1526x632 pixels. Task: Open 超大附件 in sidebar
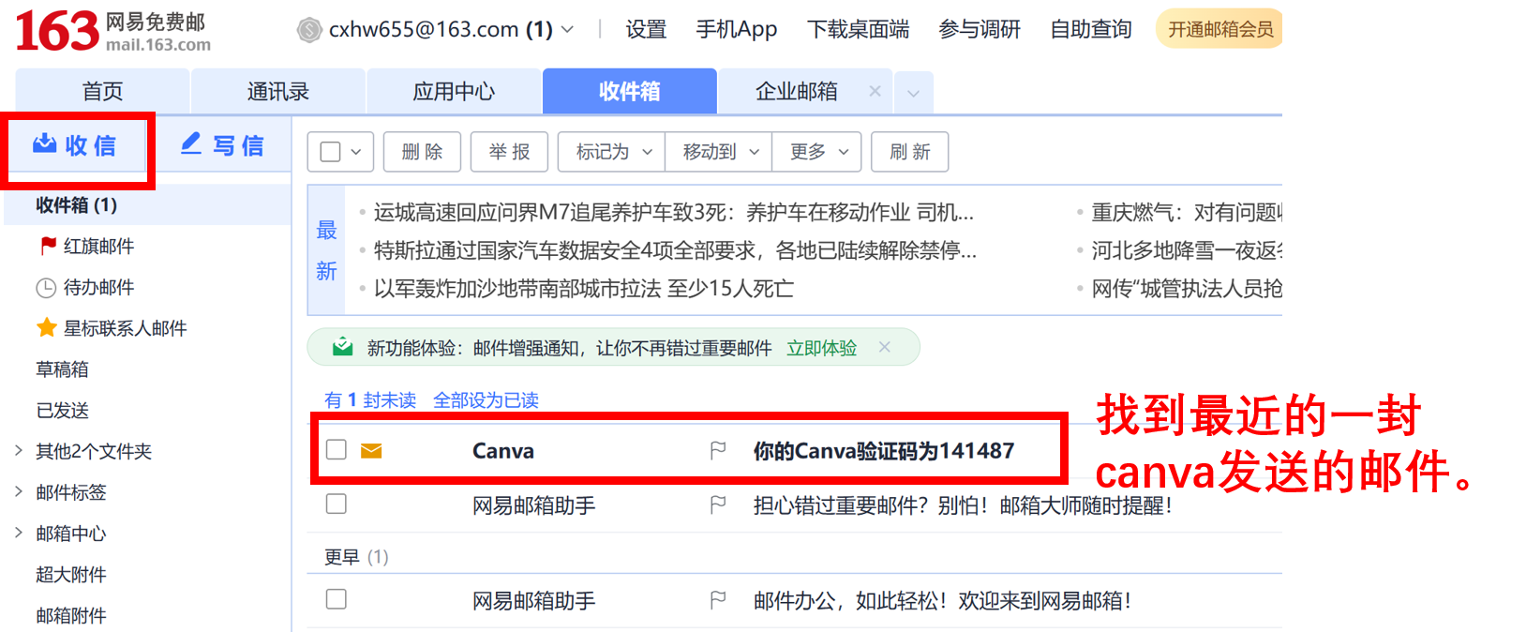click(71, 574)
